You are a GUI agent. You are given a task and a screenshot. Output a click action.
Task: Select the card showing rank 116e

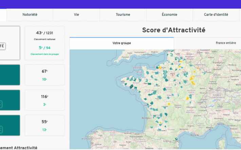point(44,100)
